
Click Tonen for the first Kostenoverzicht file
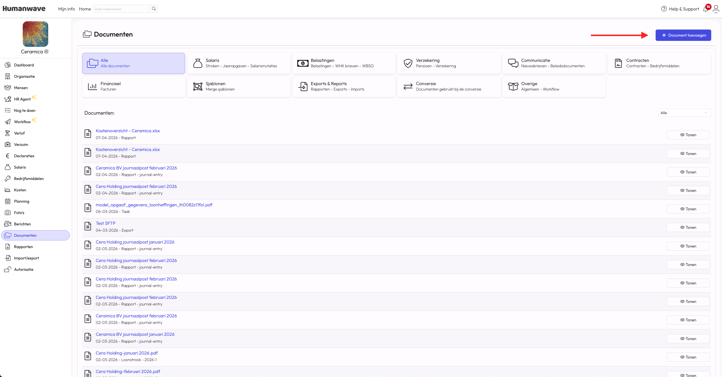(688, 135)
